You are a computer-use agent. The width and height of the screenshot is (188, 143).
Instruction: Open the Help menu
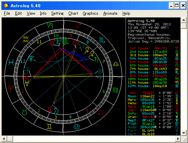[126, 13]
